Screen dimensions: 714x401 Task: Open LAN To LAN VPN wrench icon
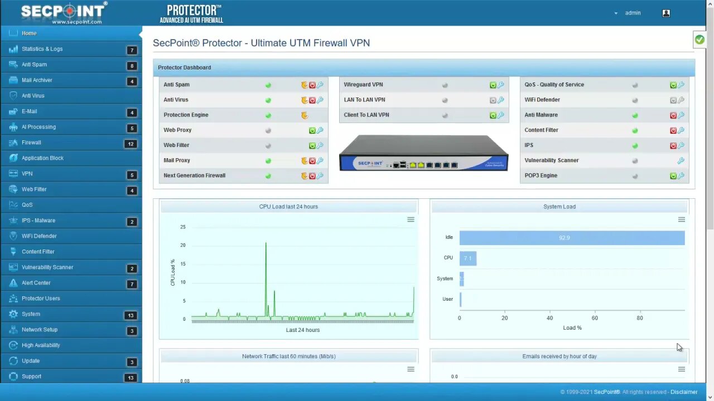(x=500, y=100)
